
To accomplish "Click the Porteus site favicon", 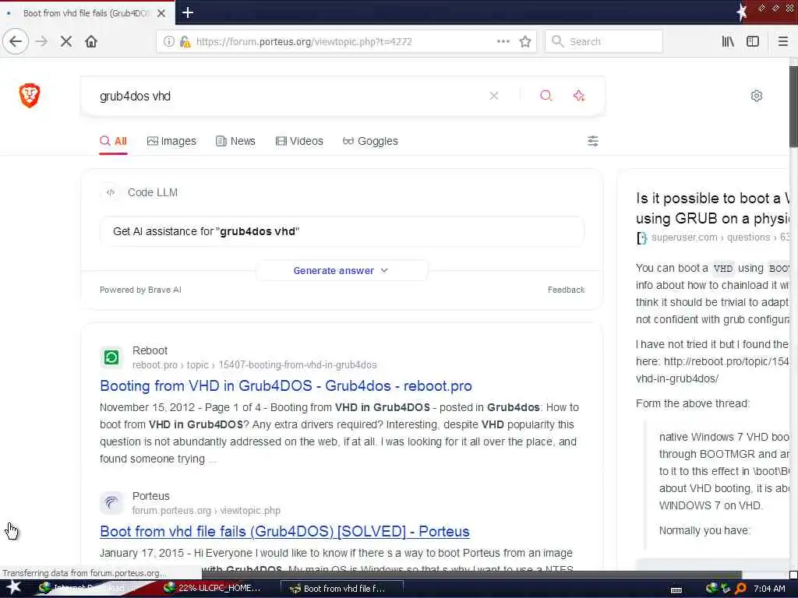I will [111, 502].
